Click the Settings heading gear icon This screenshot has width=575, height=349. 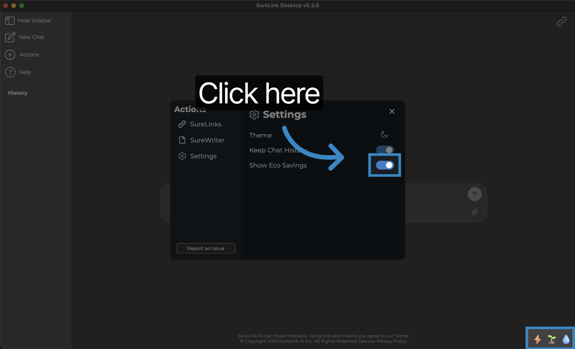pyautogui.click(x=254, y=115)
